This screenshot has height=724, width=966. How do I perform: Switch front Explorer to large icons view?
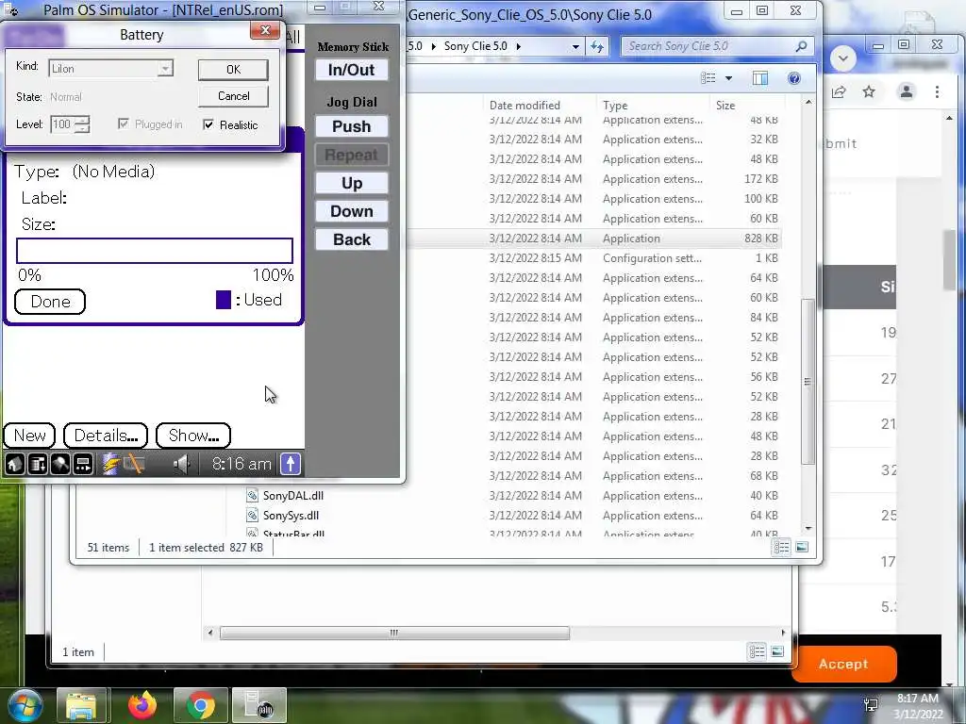(802, 547)
